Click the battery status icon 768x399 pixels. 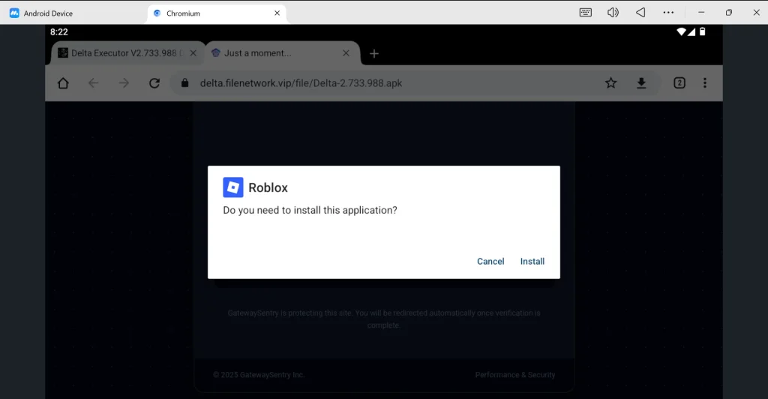pos(702,31)
